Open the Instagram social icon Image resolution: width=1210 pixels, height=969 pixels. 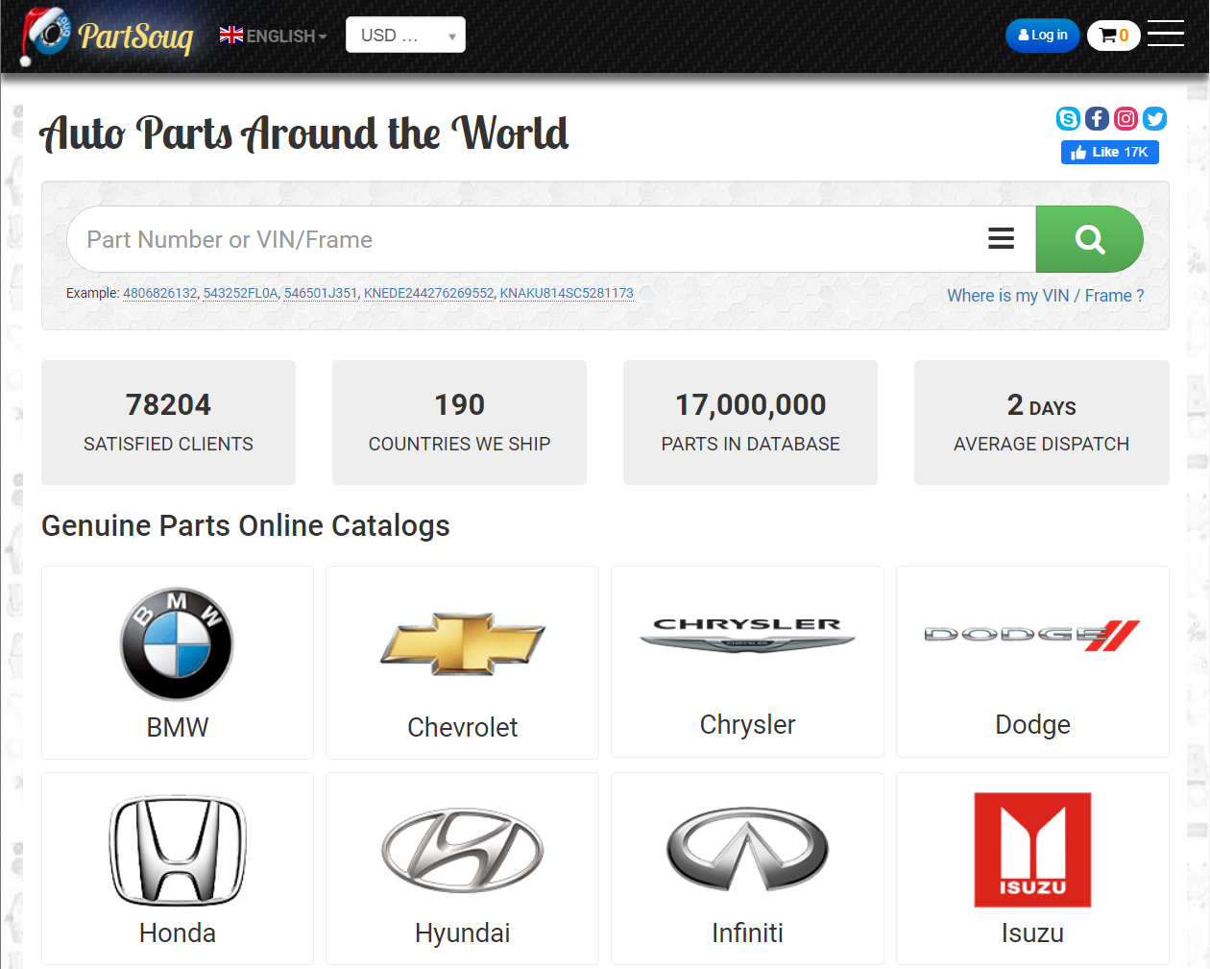1125,118
